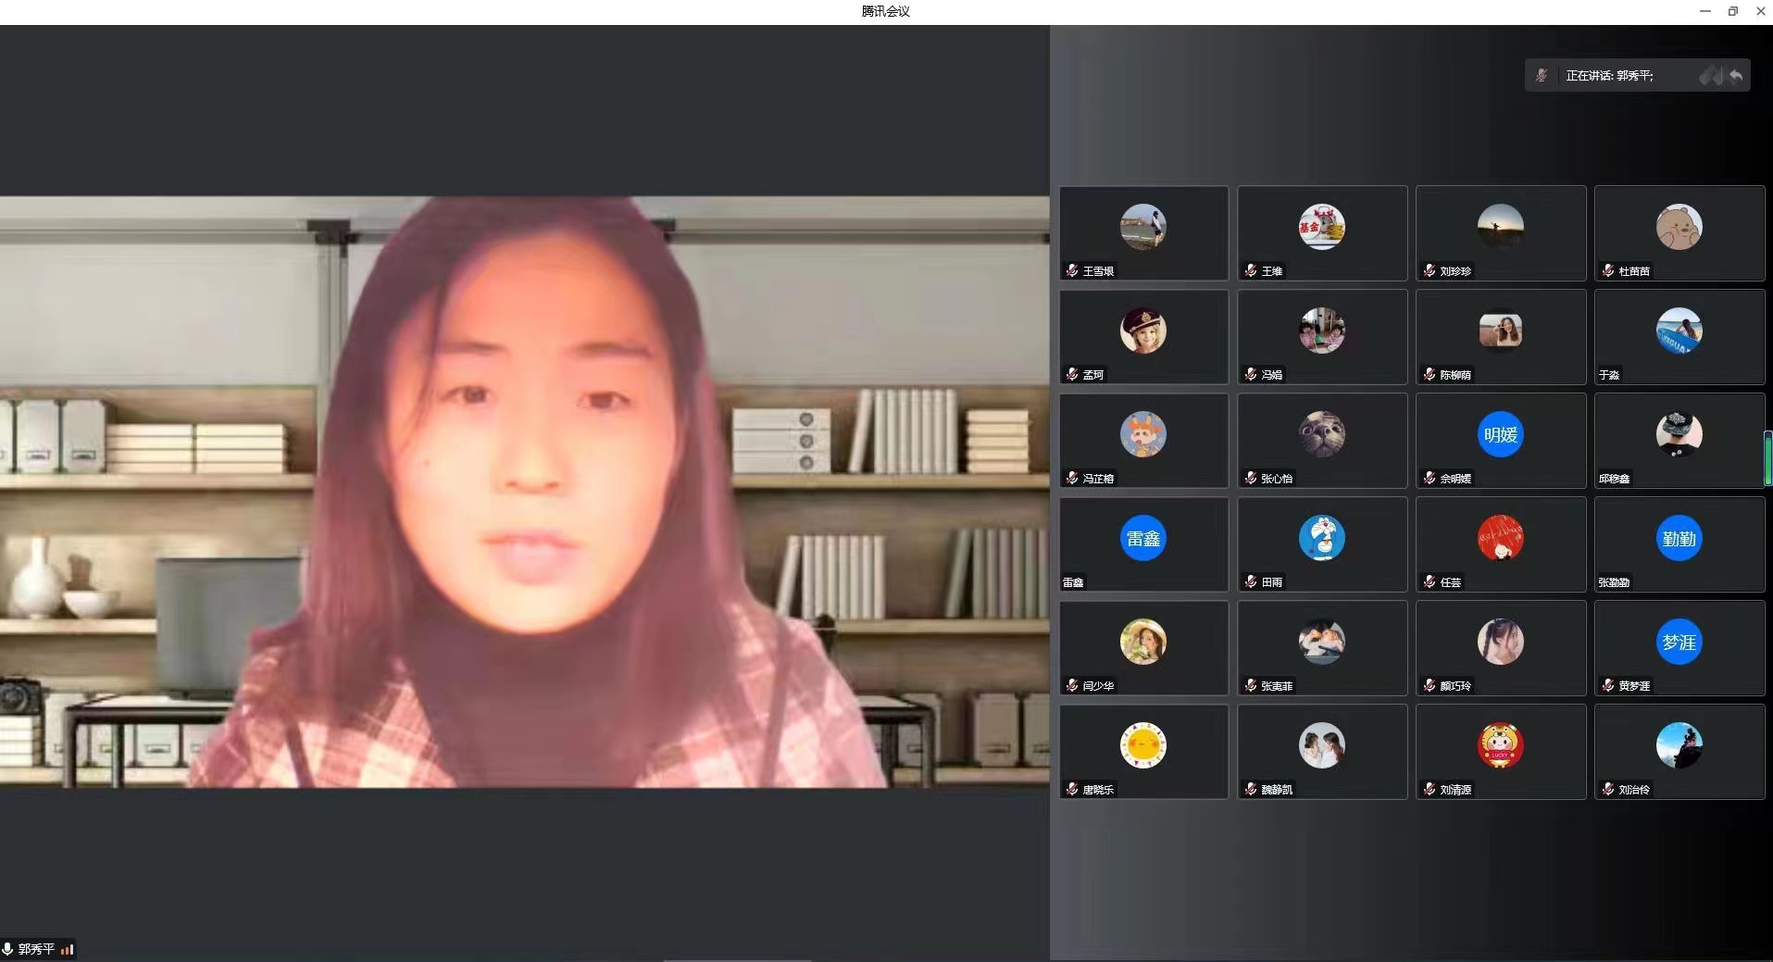Click the 于淼 name label
Screen dimensions: 1773x962
[x=1609, y=375]
